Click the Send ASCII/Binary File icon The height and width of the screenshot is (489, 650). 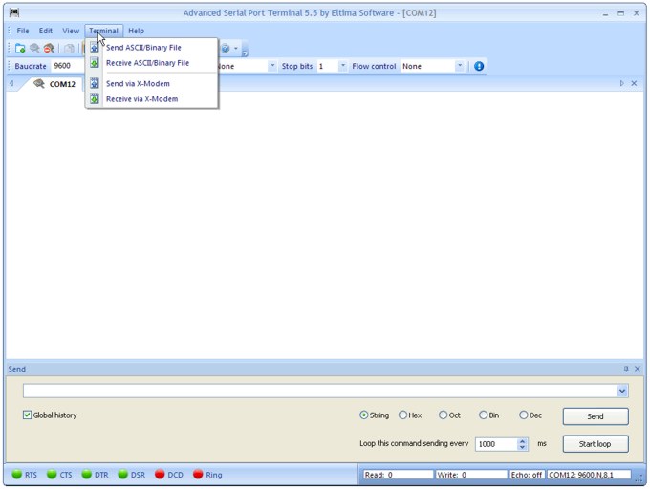coord(95,48)
